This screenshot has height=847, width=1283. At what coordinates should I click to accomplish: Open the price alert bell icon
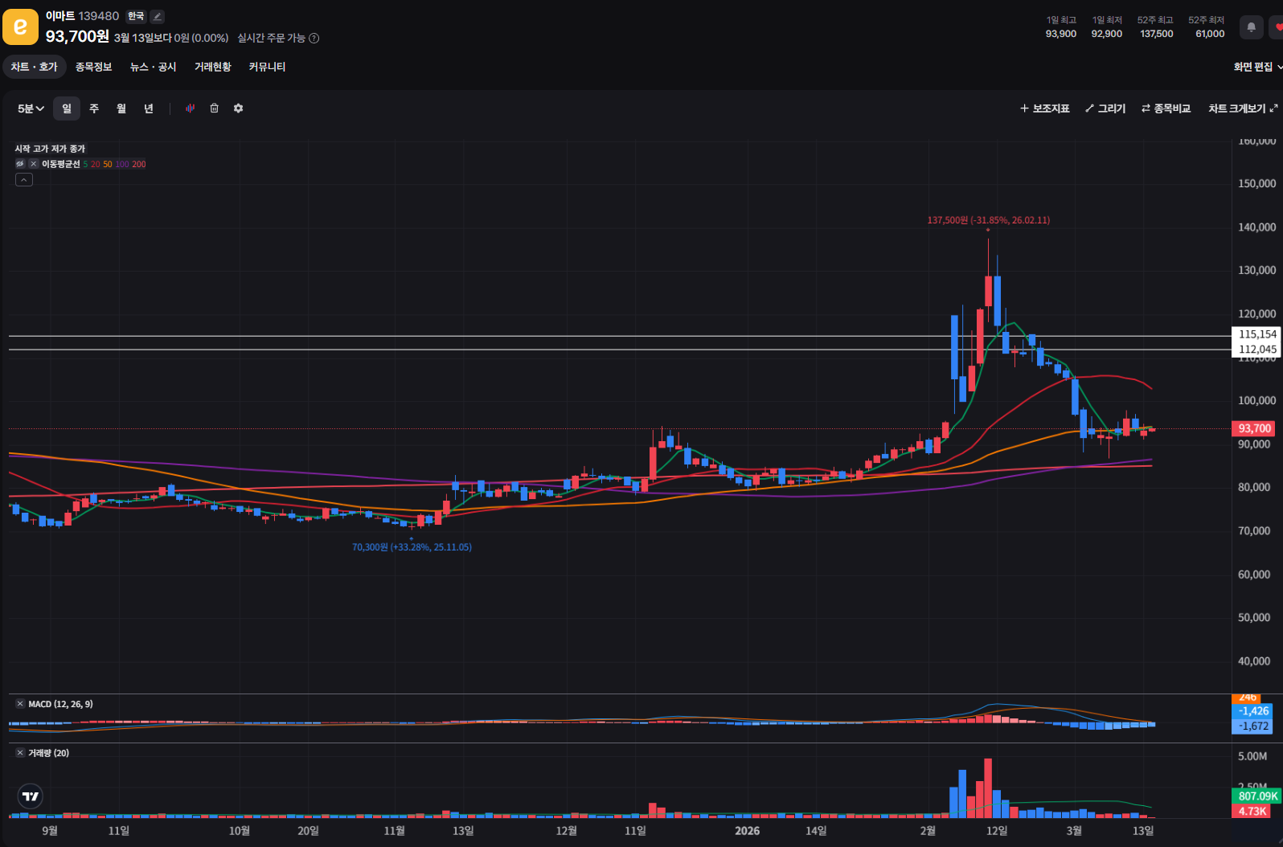tap(1251, 27)
